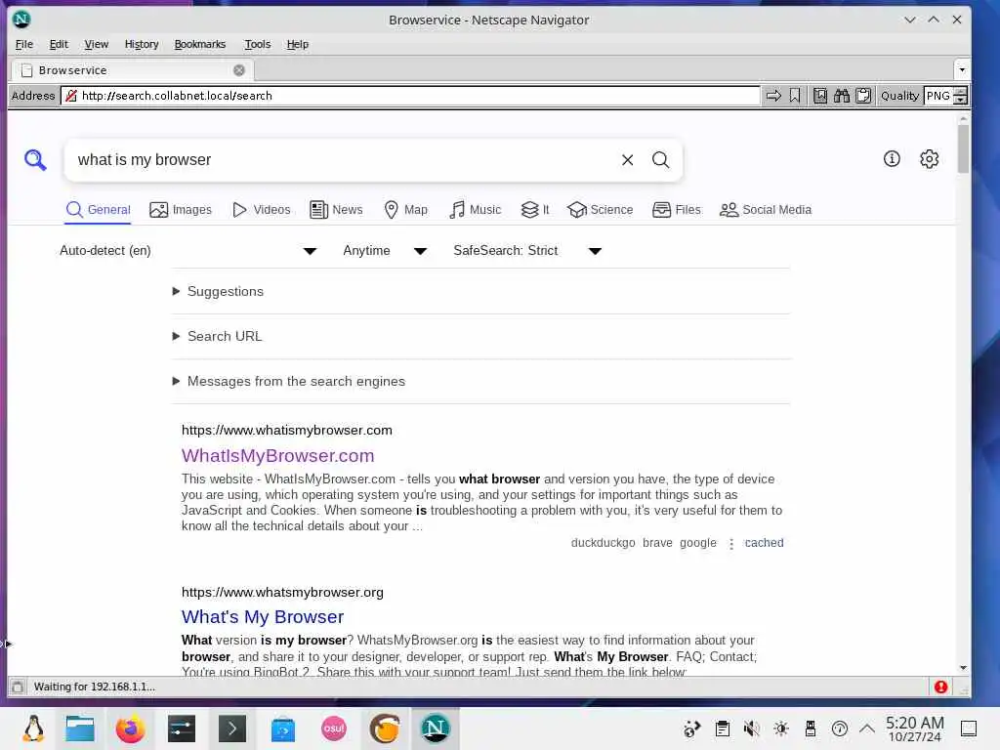Click the Quality stepper arrows
The image size is (1000, 750).
(961, 96)
